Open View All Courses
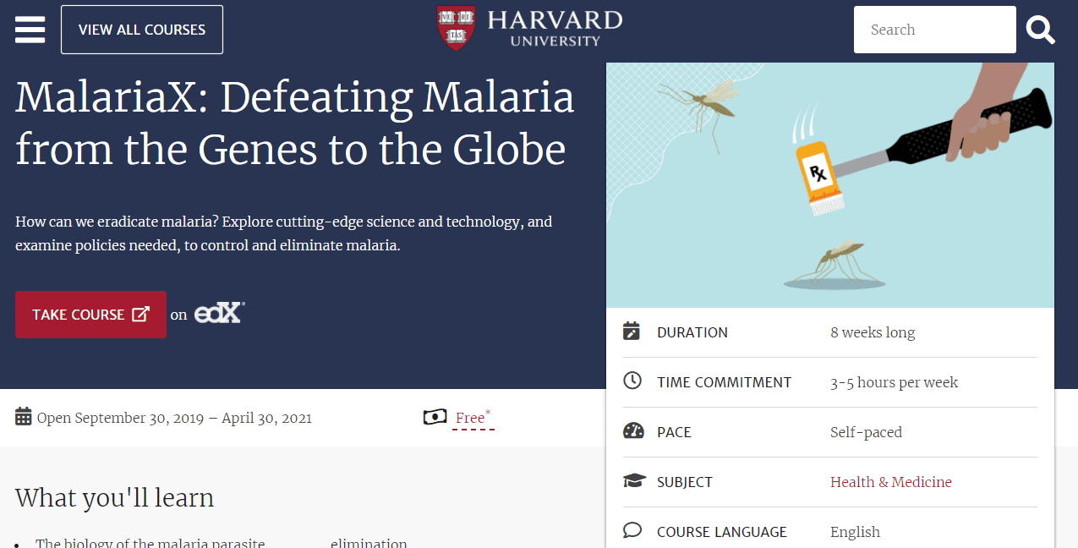This screenshot has height=548, width=1078. [142, 30]
